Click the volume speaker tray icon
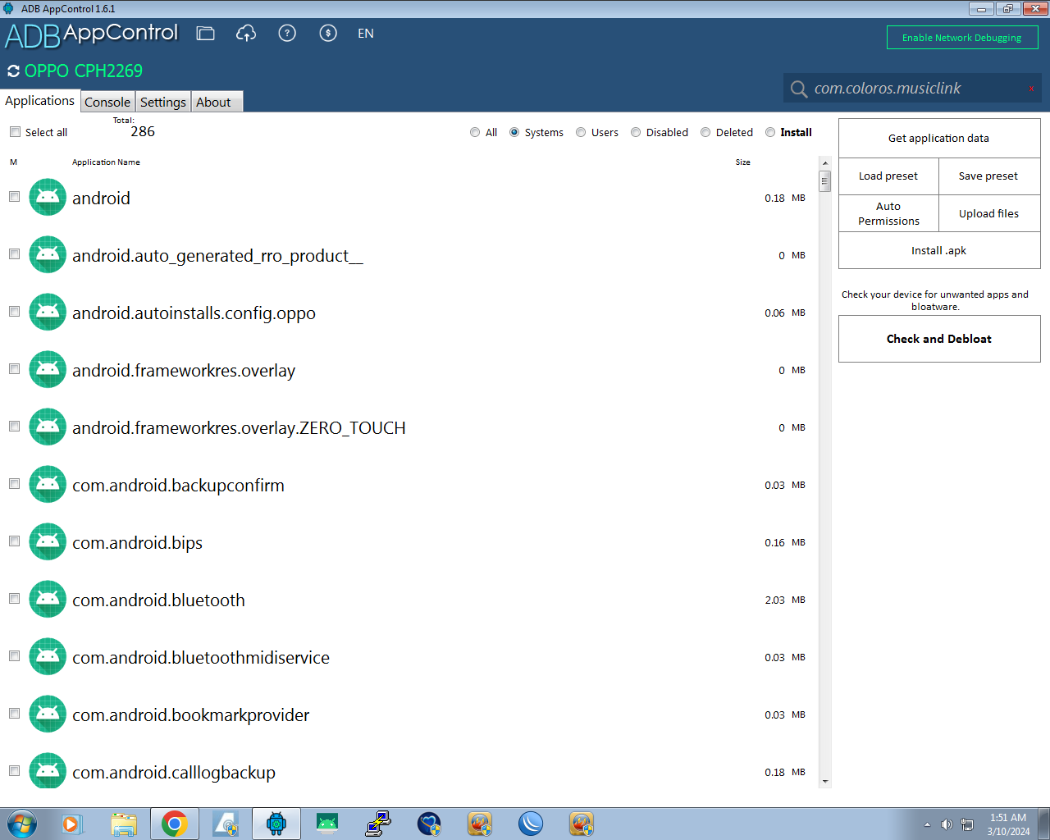 (947, 824)
